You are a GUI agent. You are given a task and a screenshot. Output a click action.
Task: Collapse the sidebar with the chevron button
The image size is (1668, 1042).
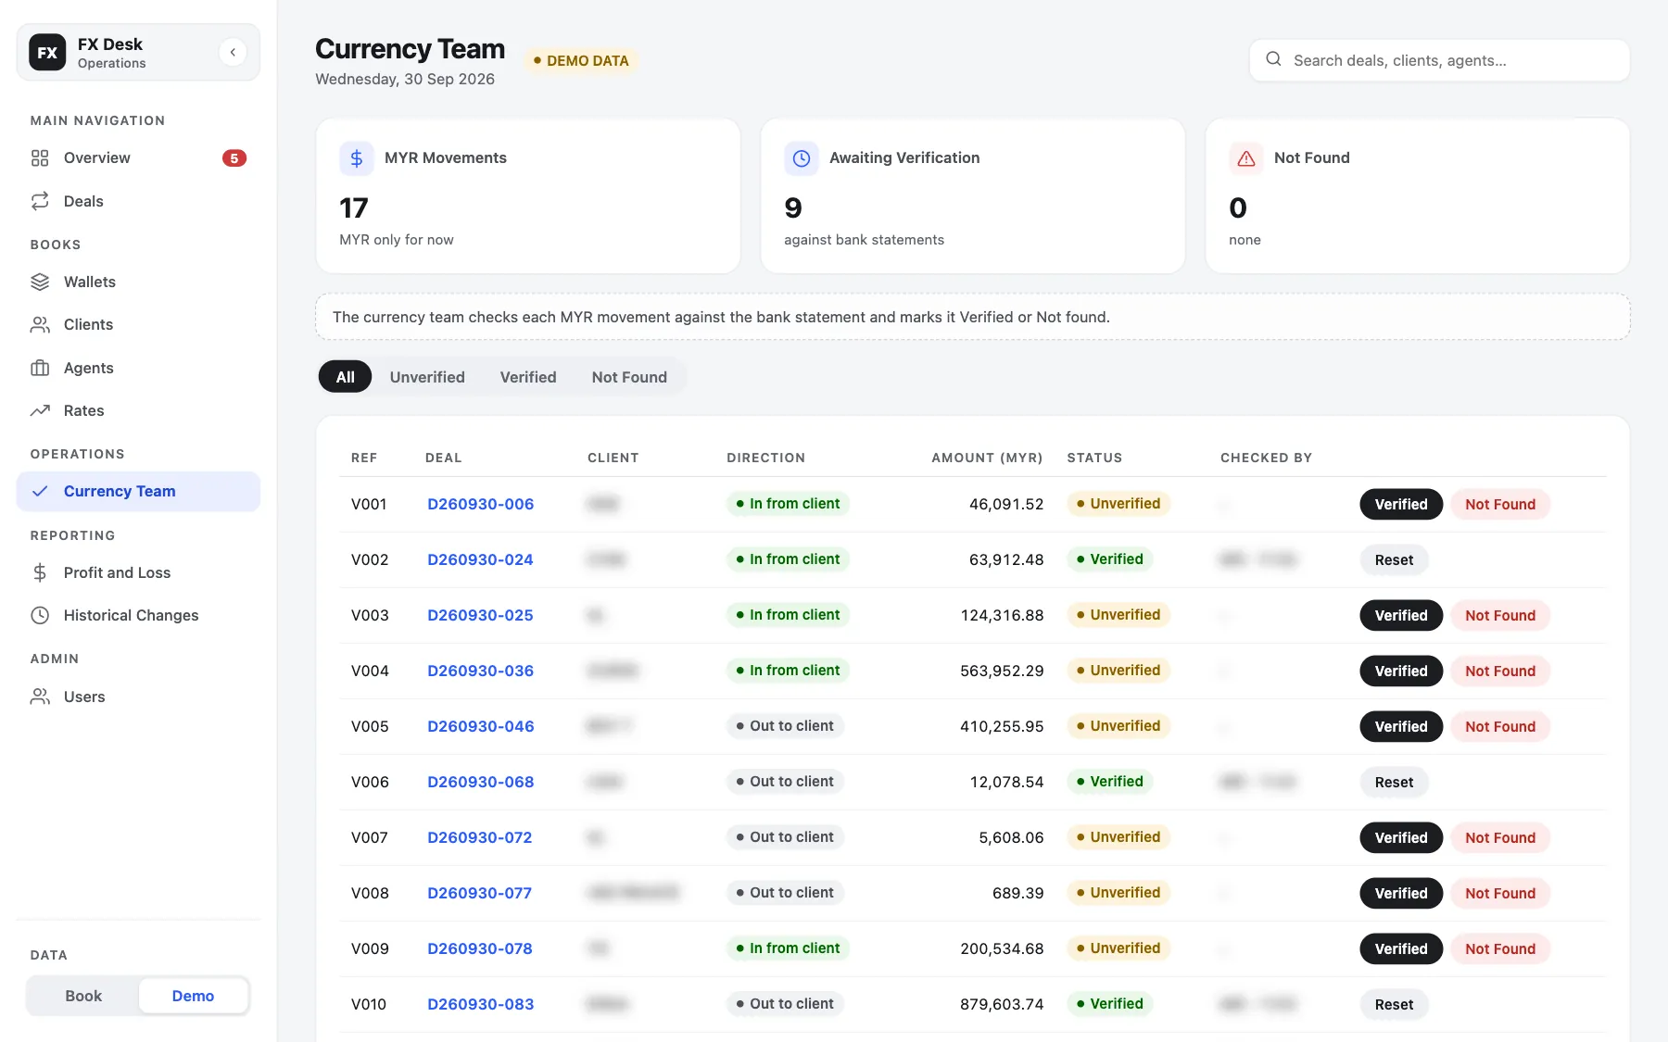[x=233, y=52]
